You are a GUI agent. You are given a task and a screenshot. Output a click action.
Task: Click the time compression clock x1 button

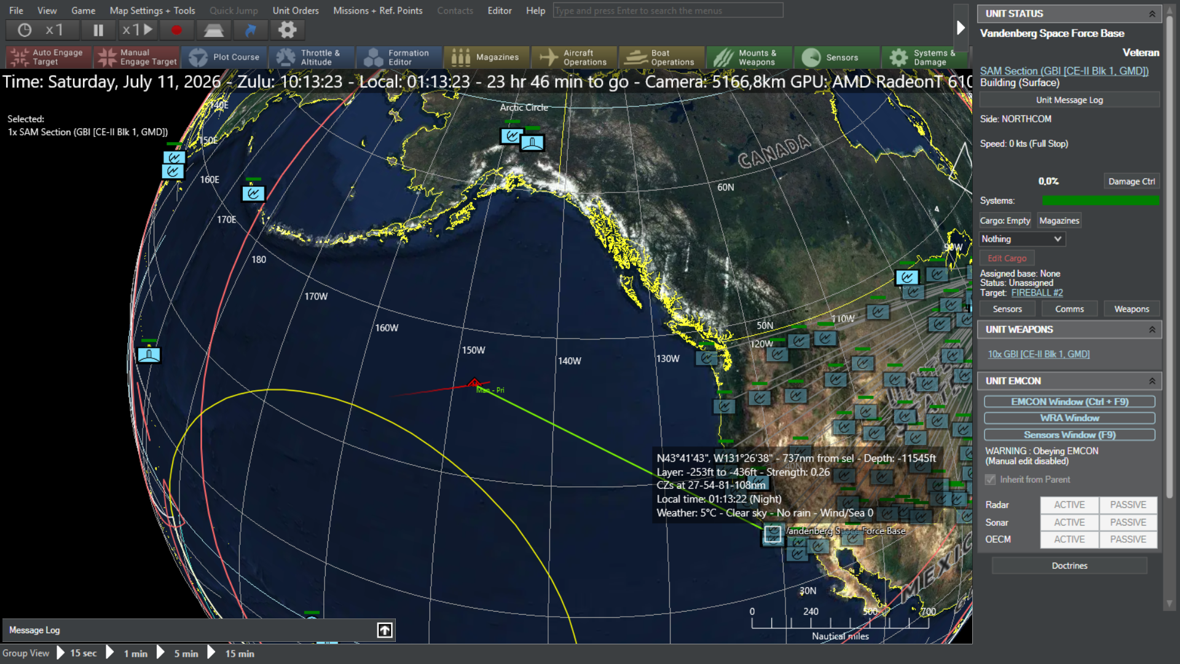42,30
